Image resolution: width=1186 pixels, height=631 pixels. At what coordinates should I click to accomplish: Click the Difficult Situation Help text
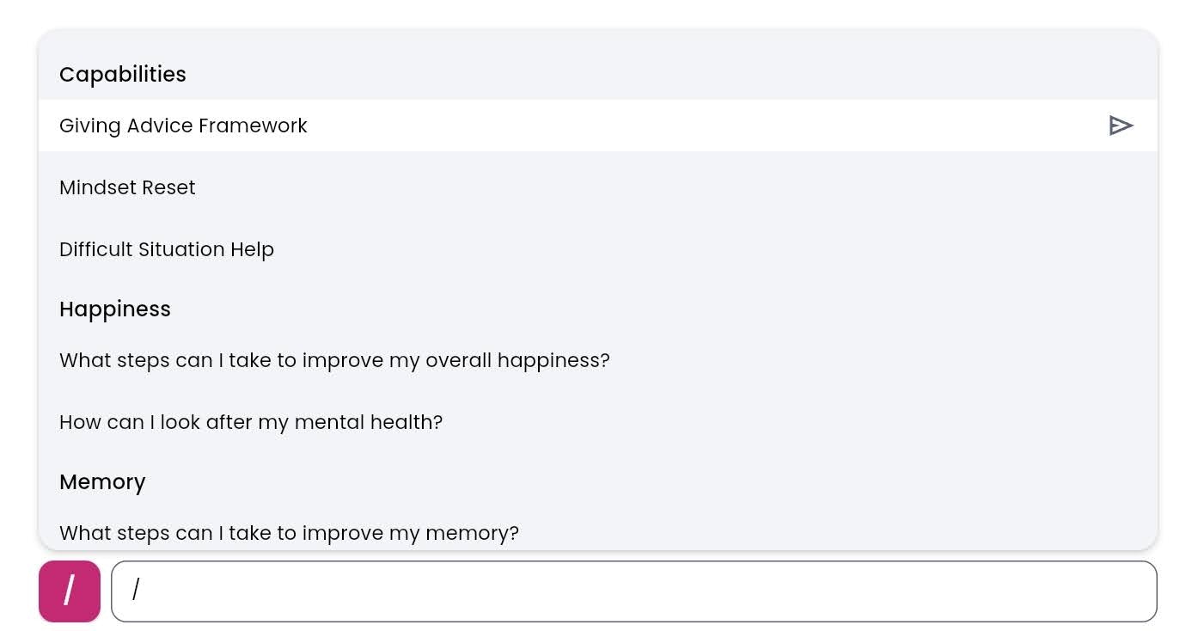click(x=167, y=250)
